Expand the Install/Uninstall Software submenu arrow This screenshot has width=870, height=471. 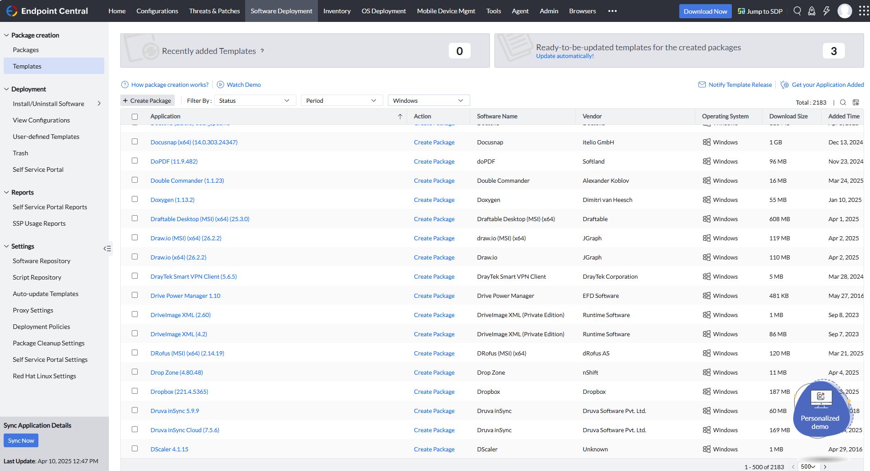point(99,104)
